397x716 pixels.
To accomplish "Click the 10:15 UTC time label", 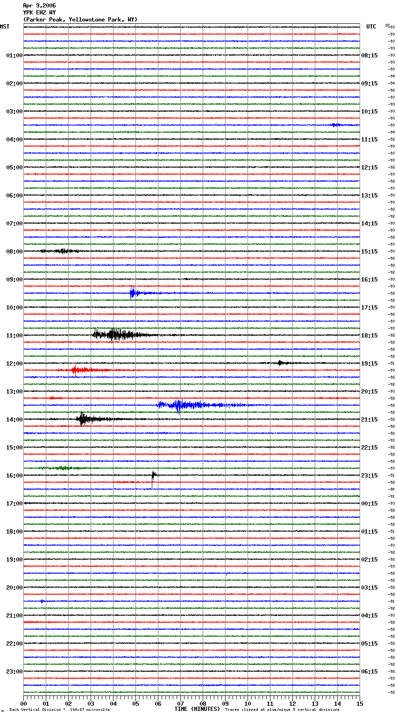I will [x=369, y=112].
